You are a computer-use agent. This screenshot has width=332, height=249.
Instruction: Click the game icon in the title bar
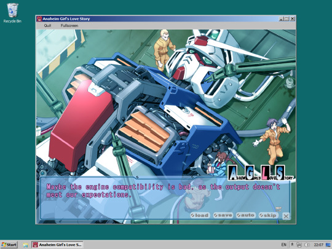[x=39, y=19]
